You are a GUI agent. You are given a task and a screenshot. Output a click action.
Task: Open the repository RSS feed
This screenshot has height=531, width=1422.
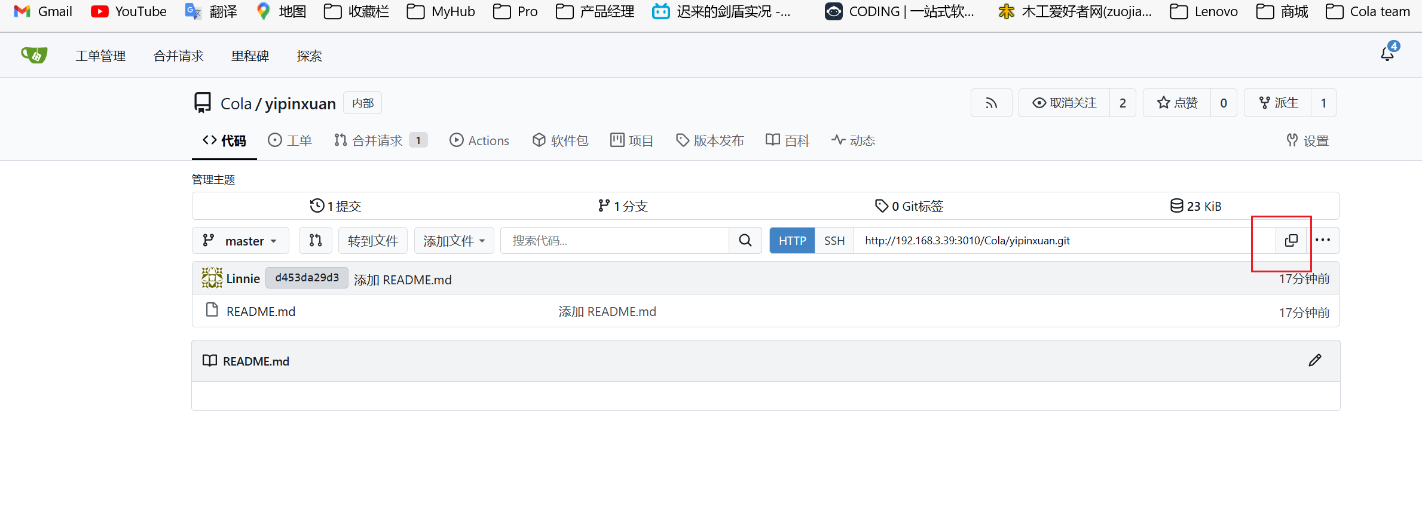point(991,103)
